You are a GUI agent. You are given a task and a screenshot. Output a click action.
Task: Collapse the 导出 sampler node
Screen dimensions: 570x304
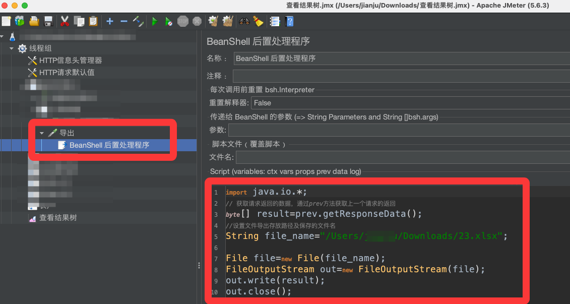42,133
